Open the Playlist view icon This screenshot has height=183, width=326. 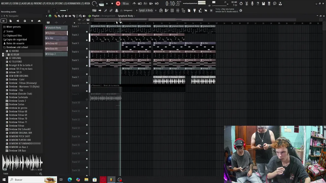point(161,10)
